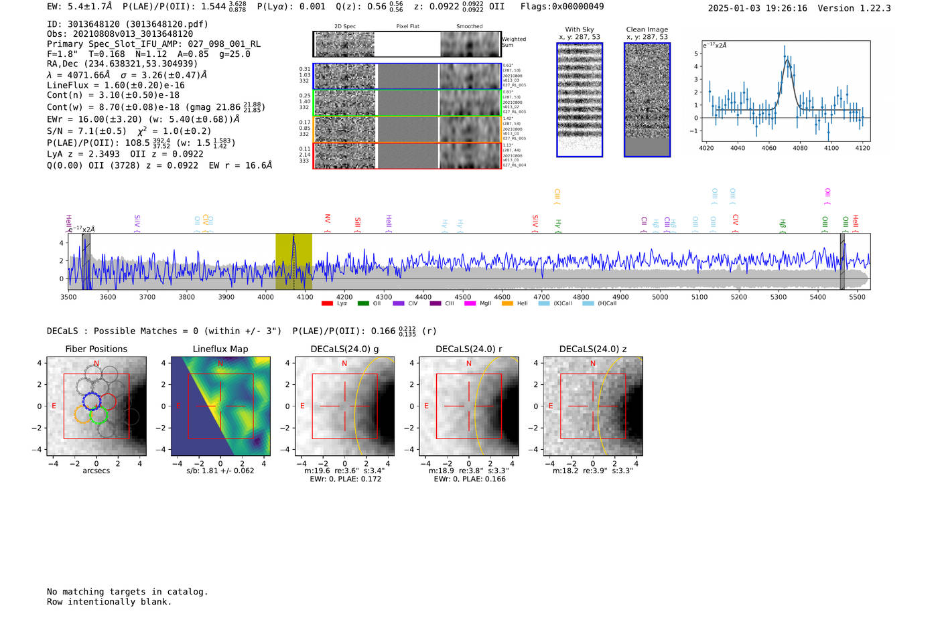Open the DECaLS(24.0) g image
The width and height of the screenshot is (938, 638).
pos(345,406)
